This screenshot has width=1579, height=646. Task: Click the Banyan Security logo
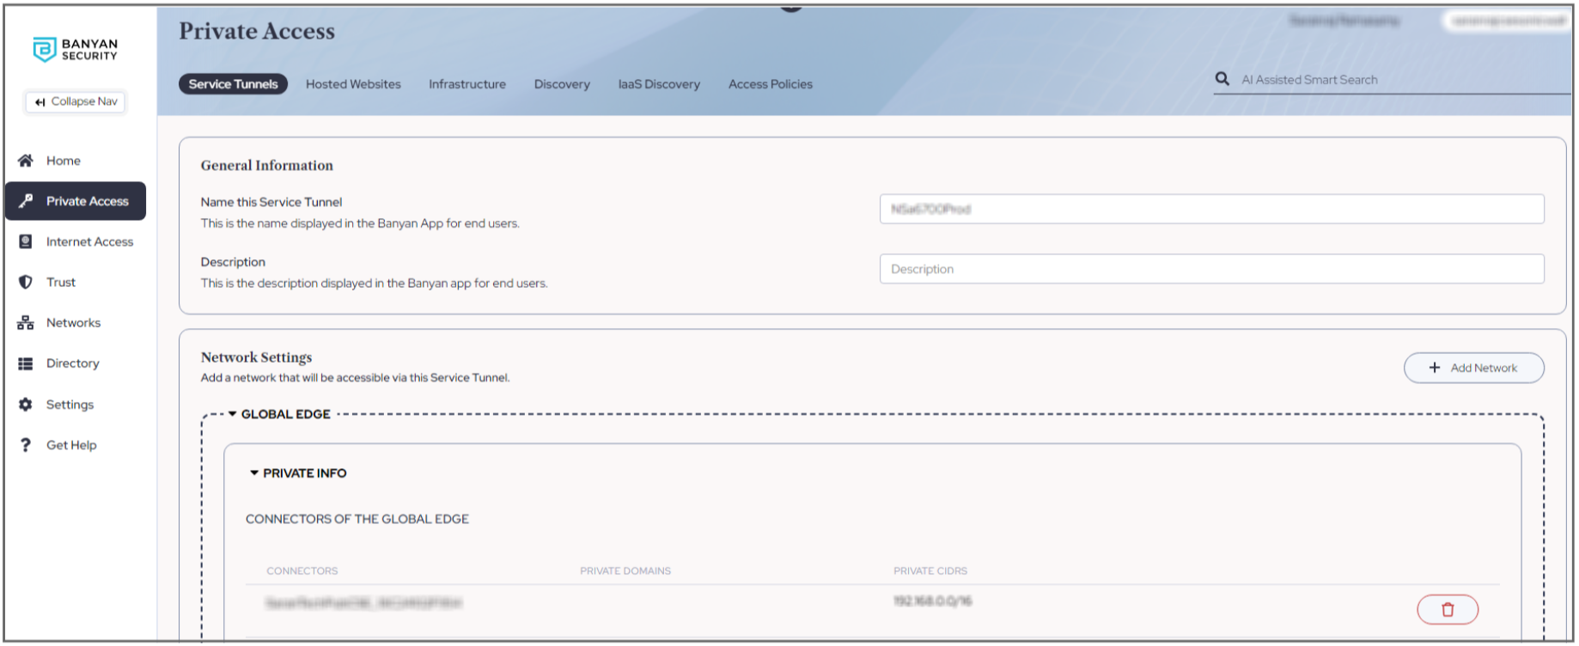pyautogui.click(x=75, y=49)
